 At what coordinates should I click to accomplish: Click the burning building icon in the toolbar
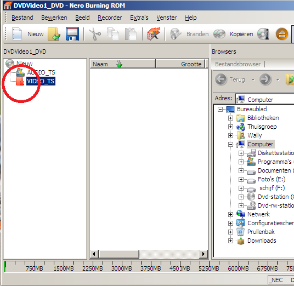pyautogui.click(x=154, y=34)
